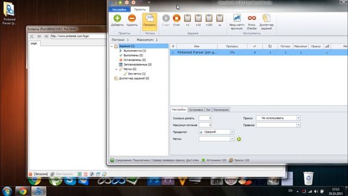
Task: Go back in Instance browser window
Action: pos(39,36)
